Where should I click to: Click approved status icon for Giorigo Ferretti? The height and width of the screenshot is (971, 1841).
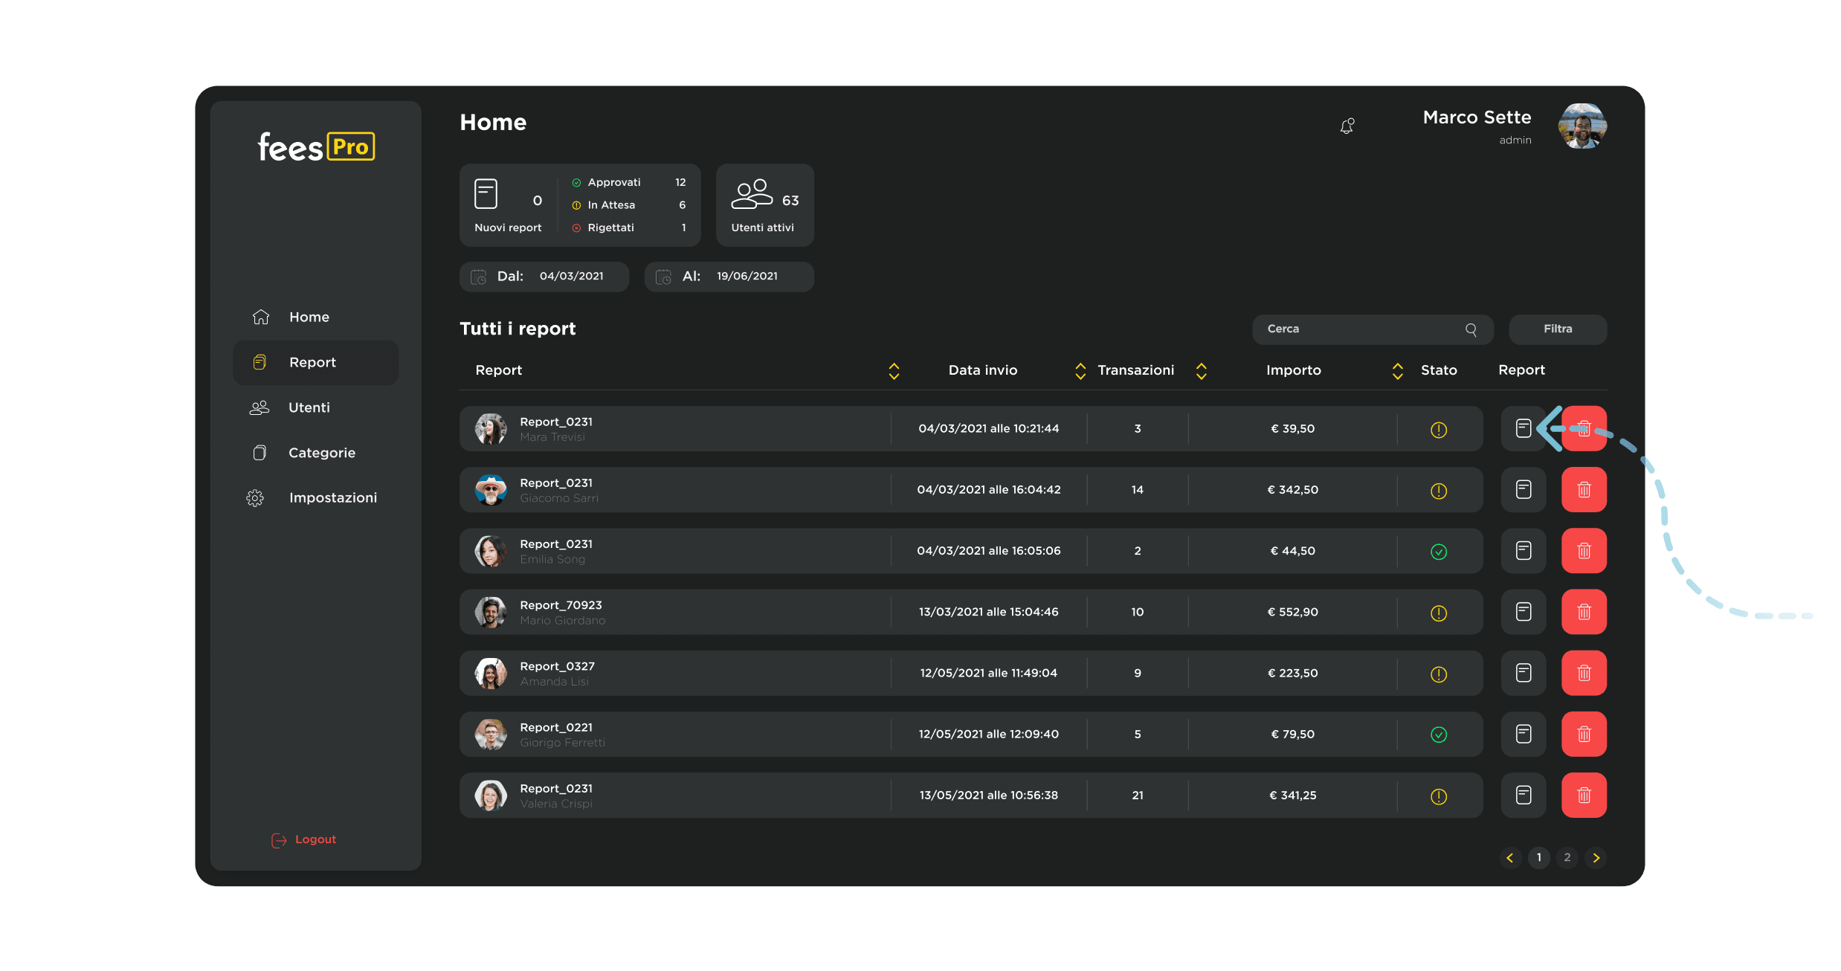pyautogui.click(x=1439, y=735)
